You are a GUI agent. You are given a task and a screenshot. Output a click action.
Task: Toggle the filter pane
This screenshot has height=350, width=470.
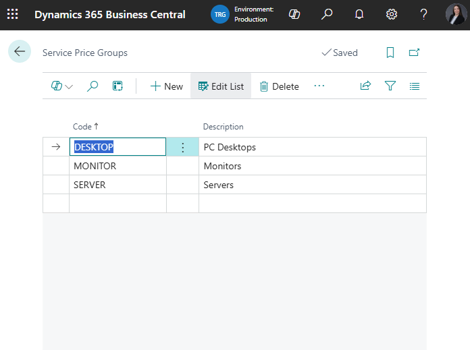pos(390,86)
